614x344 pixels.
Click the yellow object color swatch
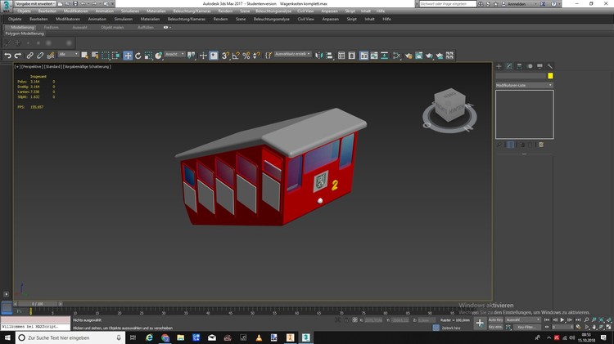(x=550, y=75)
